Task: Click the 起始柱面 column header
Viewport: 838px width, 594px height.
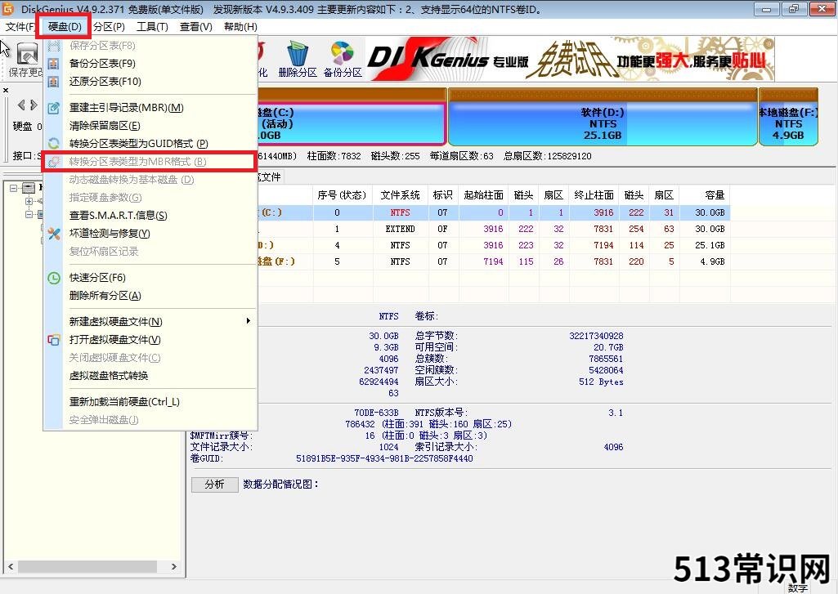Action: [x=483, y=195]
